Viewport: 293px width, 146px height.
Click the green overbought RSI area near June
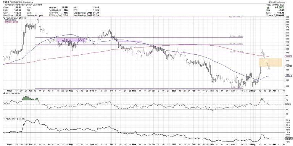30,98
